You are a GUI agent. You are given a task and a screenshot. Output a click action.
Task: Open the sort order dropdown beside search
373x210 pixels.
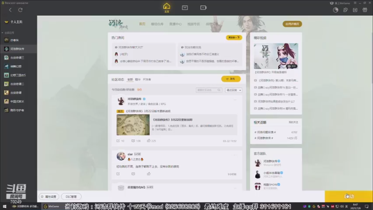(x=233, y=90)
